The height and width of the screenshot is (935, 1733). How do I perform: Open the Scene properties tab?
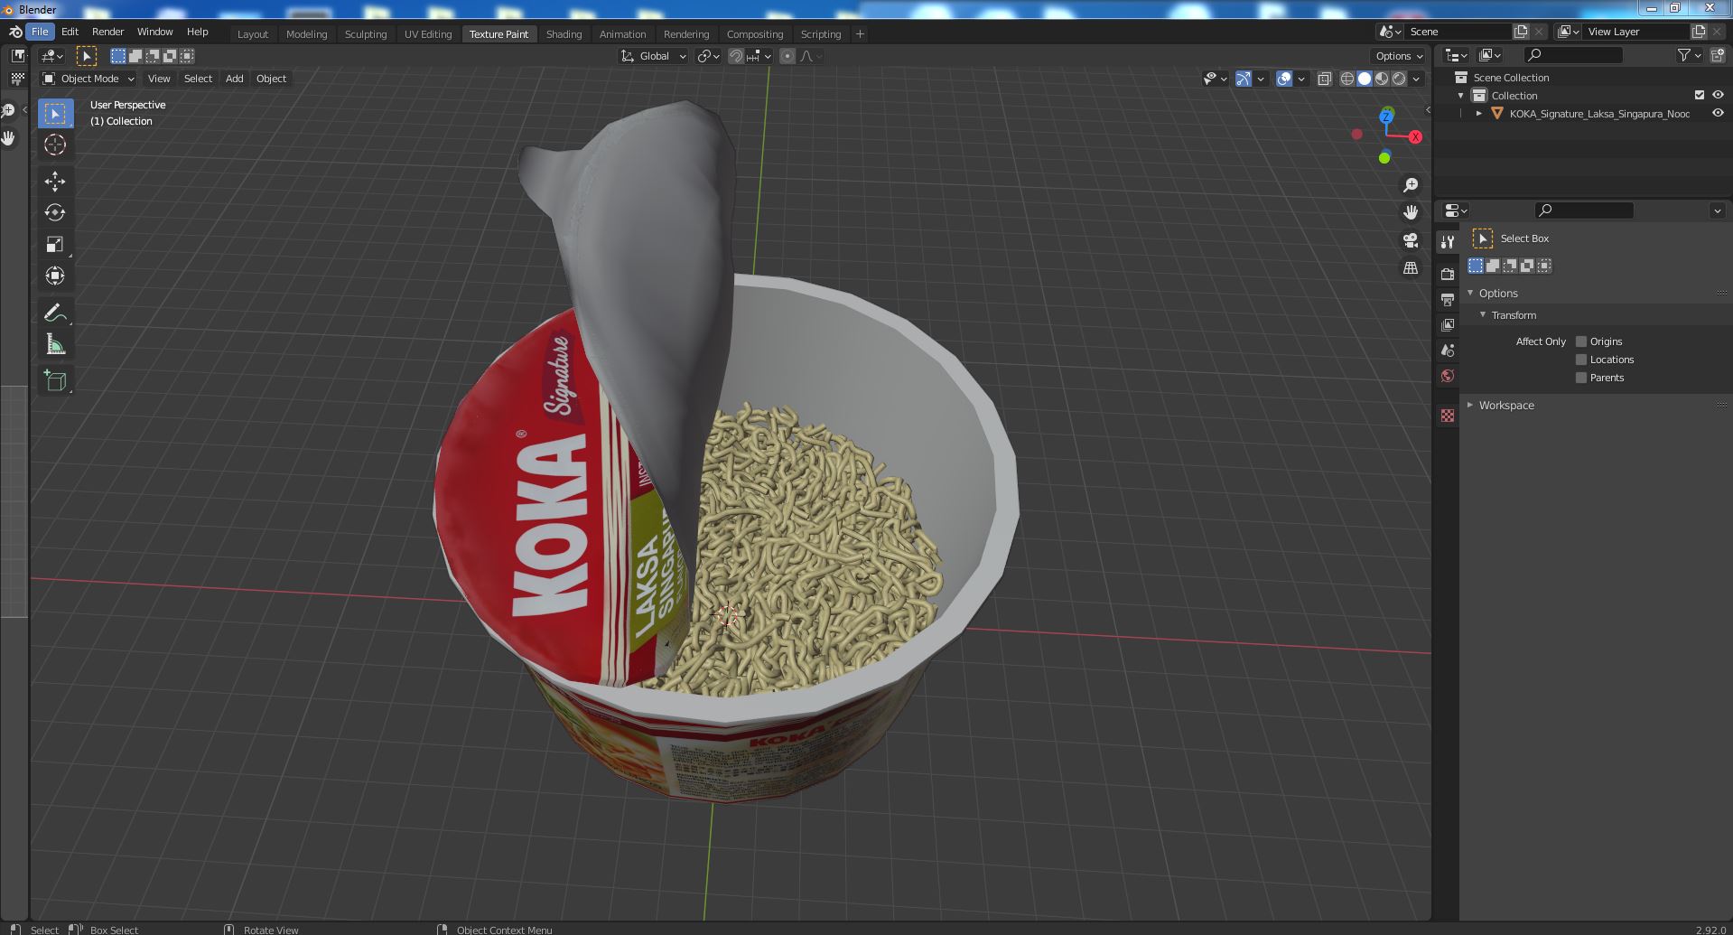tap(1448, 350)
